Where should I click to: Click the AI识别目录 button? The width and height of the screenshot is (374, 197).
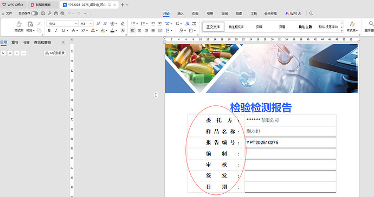pyautogui.click(x=55, y=53)
